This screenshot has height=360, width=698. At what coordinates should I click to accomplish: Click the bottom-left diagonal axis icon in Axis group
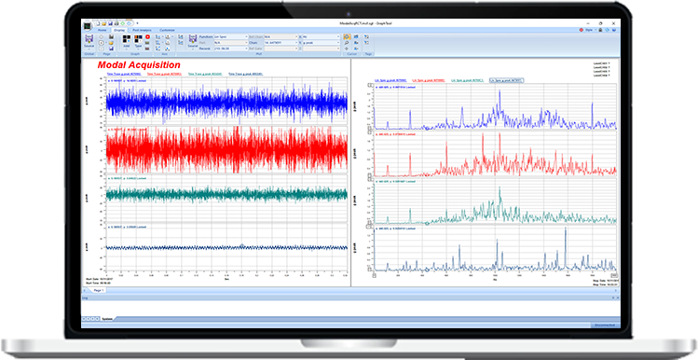157,48
